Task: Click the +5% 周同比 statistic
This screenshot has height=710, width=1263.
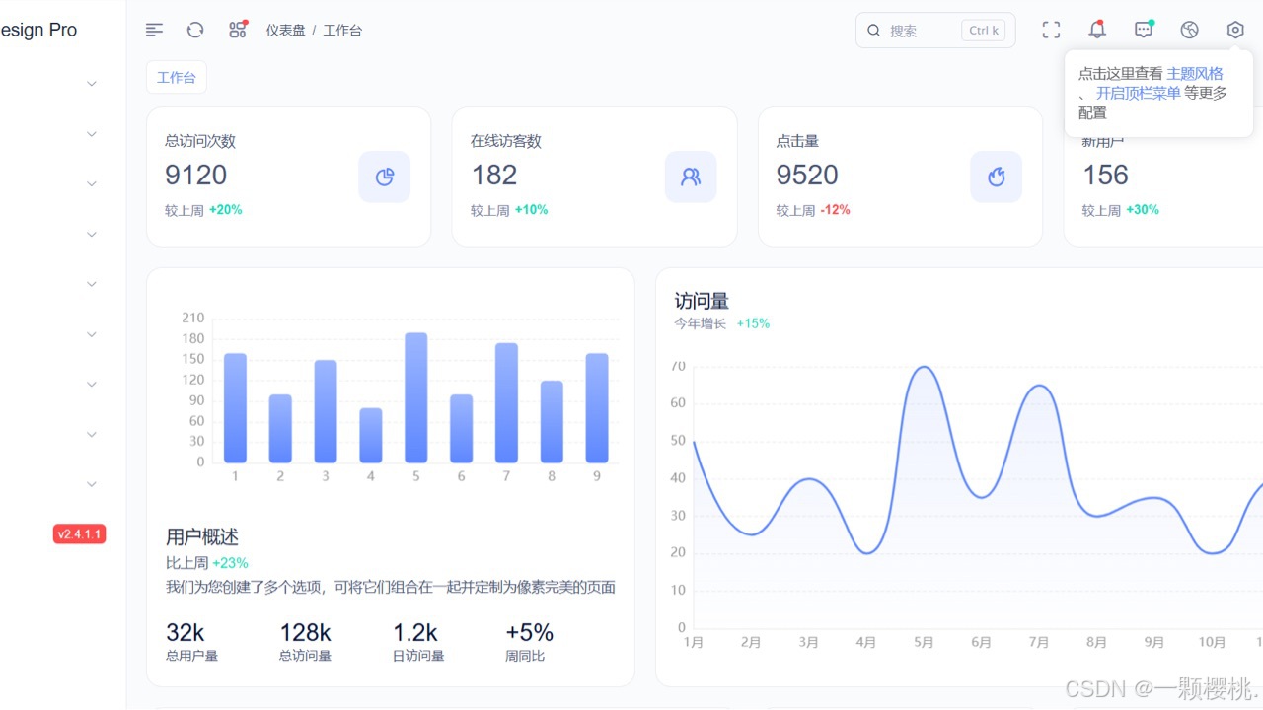Action: pyautogui.click(x=529, y=632)
